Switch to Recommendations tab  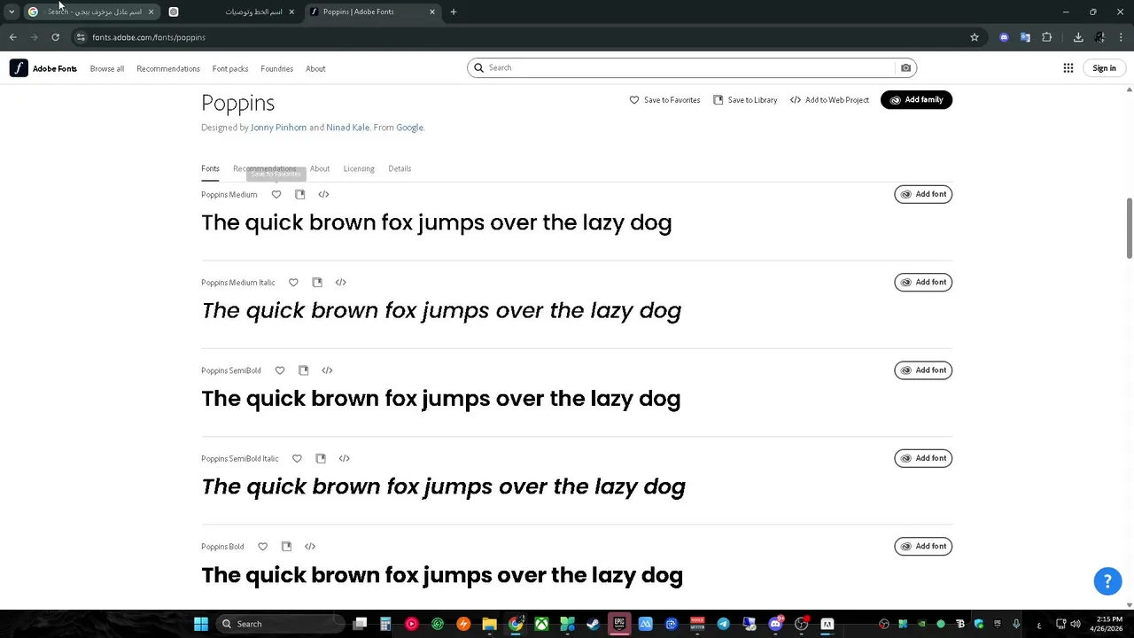264,168
